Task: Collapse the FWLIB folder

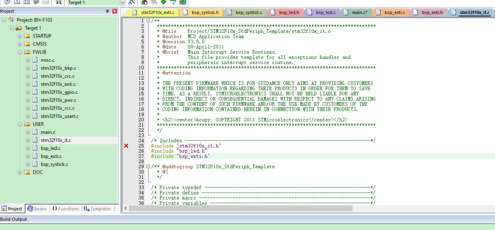Action: pos(20,52)
